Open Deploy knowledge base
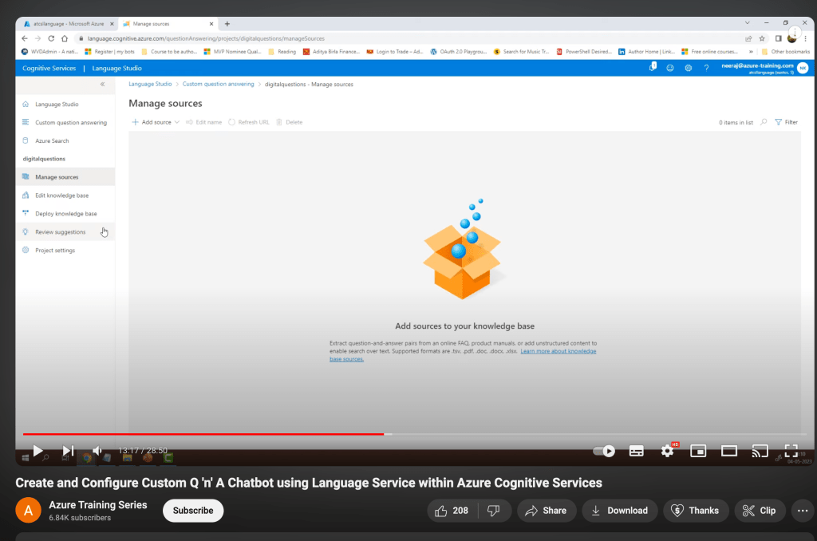Viewport: 817px width, 541px height. 66,214
